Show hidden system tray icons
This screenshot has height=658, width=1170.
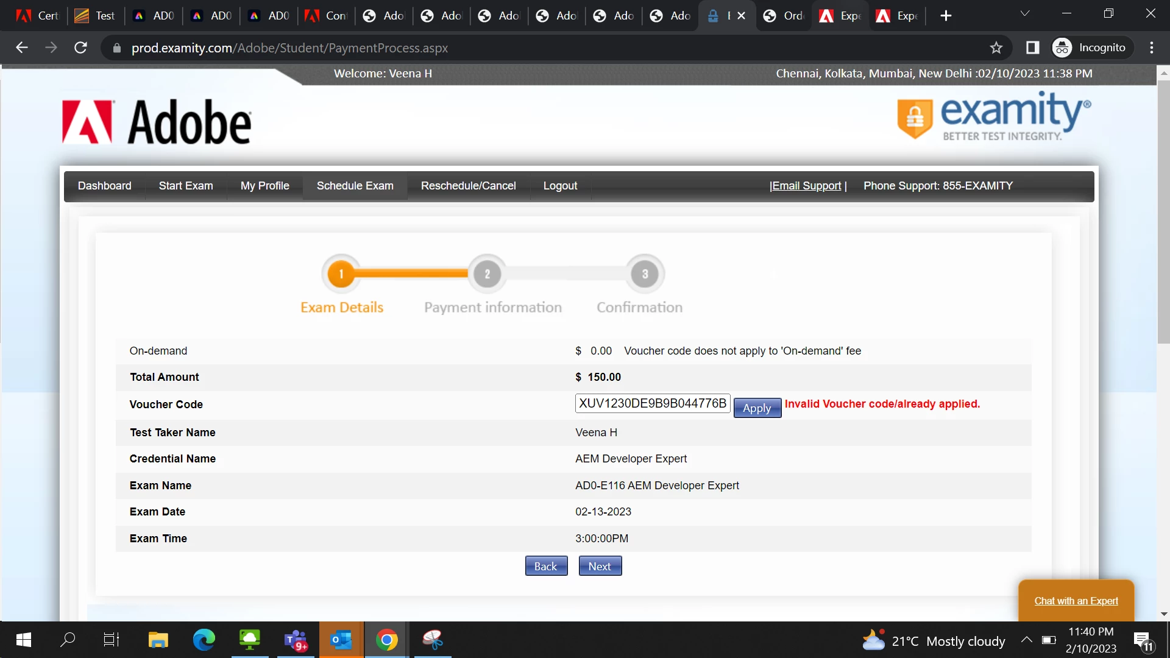coord(1026,640)
